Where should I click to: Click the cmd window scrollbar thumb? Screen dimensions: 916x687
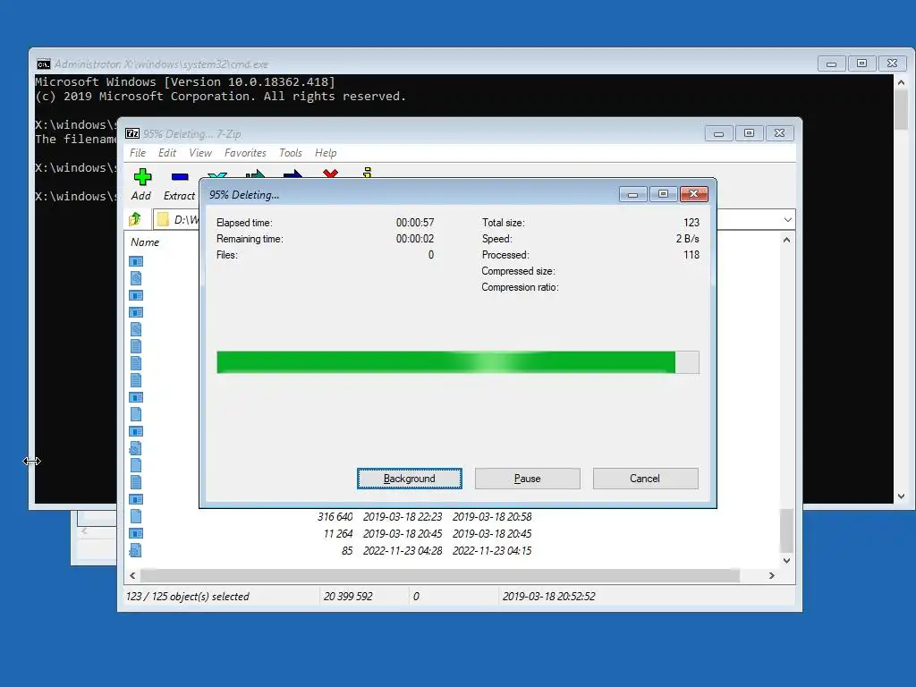(901, 110)
